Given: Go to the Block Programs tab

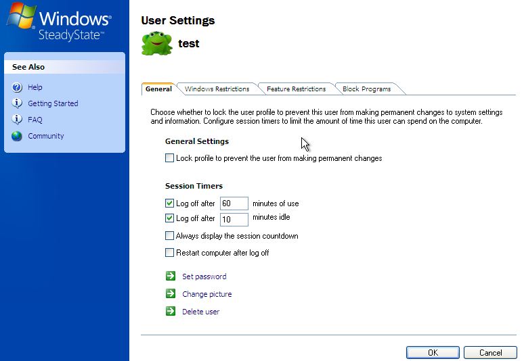Looking at the screenshot, I should tap(366, 89).
